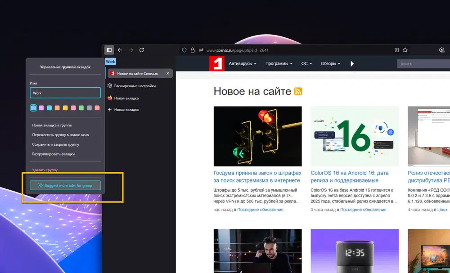This screenshot has height=273, width=450.
Task: Open the Android 16 article thumbnail
Action: (355, 136)
